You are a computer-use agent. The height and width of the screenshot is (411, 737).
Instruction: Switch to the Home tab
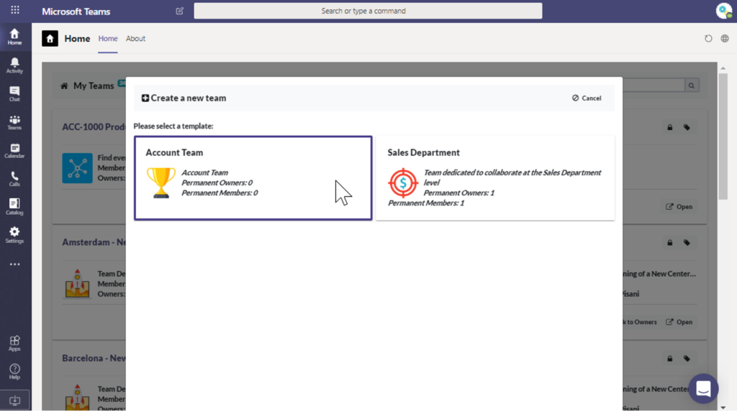pyautogui.click(x=108, y=39)
